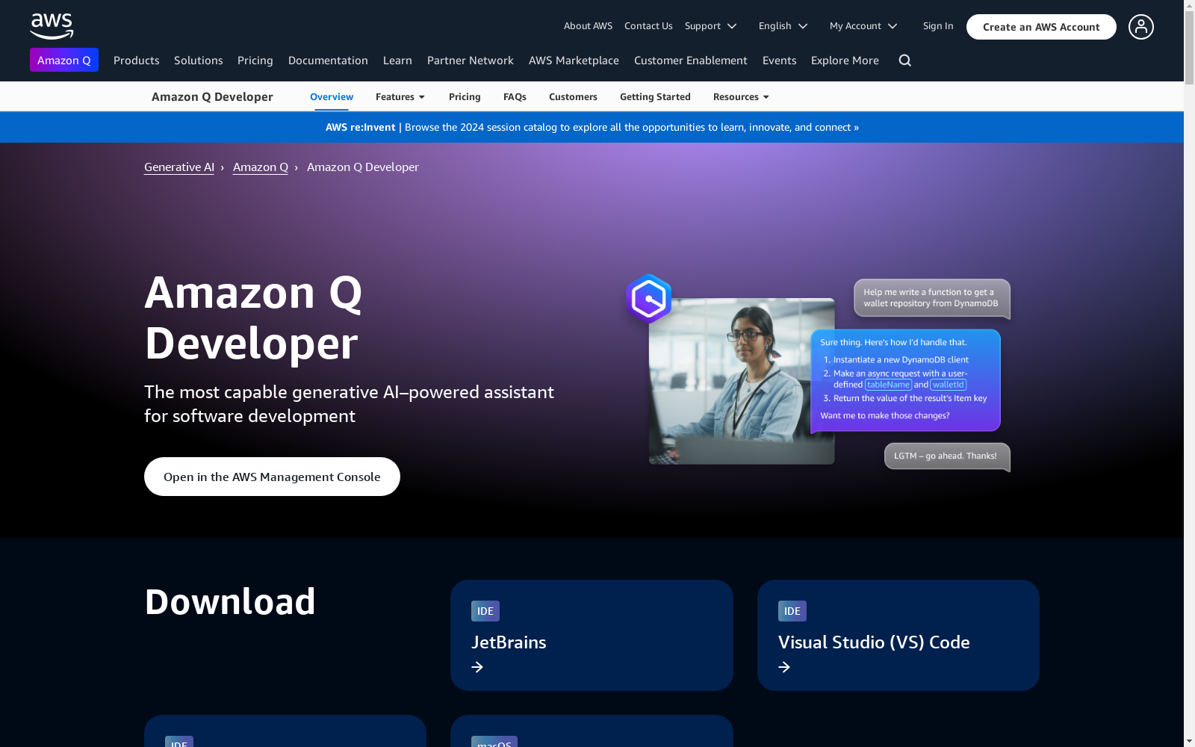Switch to the Getting Started tab
The height and width of the screenshot is (747, 1195).
pos(655,97)
